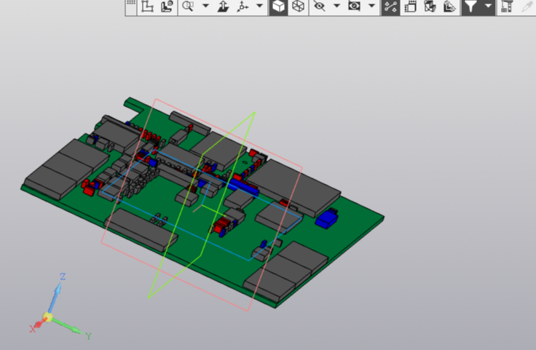536x350 pixels.
Task: Click the toolbar drag grip handle
Action: (131, 6)
